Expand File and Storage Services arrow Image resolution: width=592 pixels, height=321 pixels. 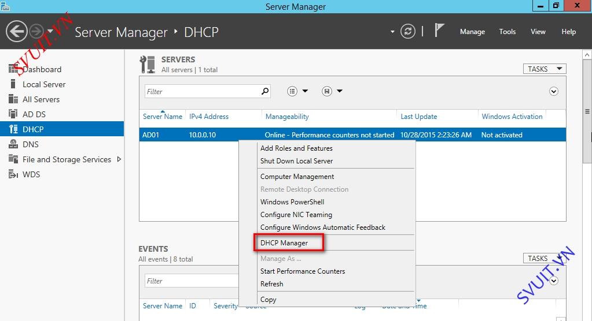click(119, 159)
